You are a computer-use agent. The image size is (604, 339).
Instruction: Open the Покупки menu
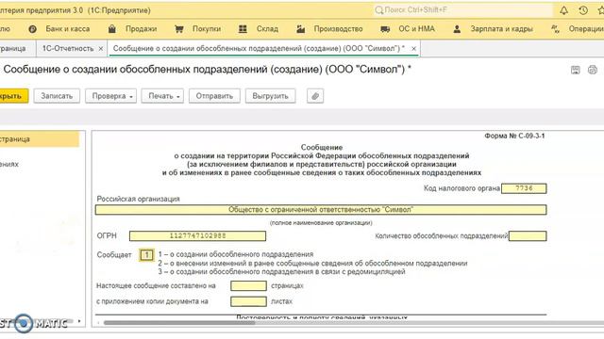pos(207,29)
